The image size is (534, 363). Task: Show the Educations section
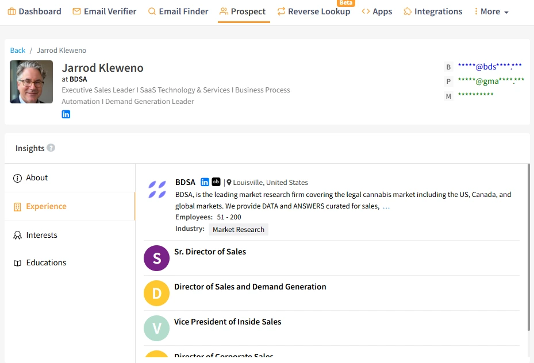[70, 262]
